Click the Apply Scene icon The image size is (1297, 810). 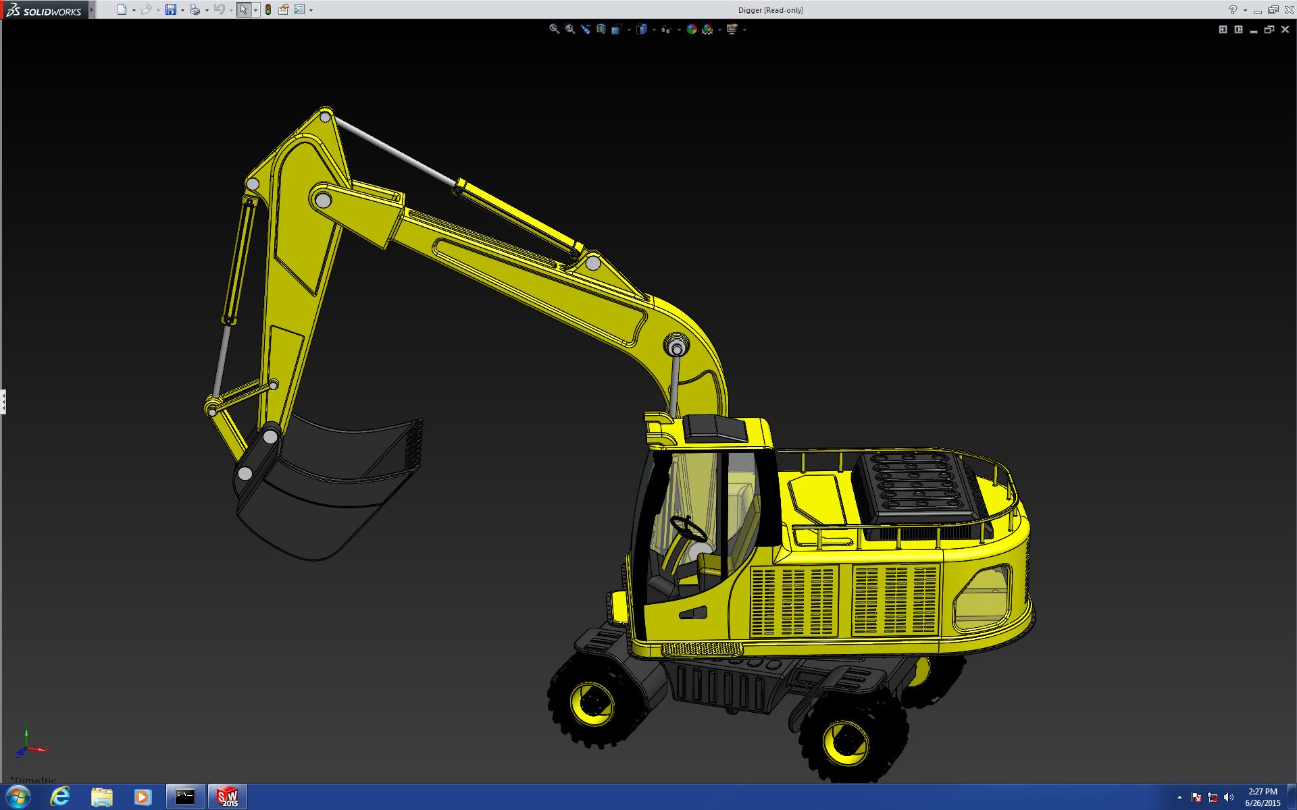tap(707, 29)
